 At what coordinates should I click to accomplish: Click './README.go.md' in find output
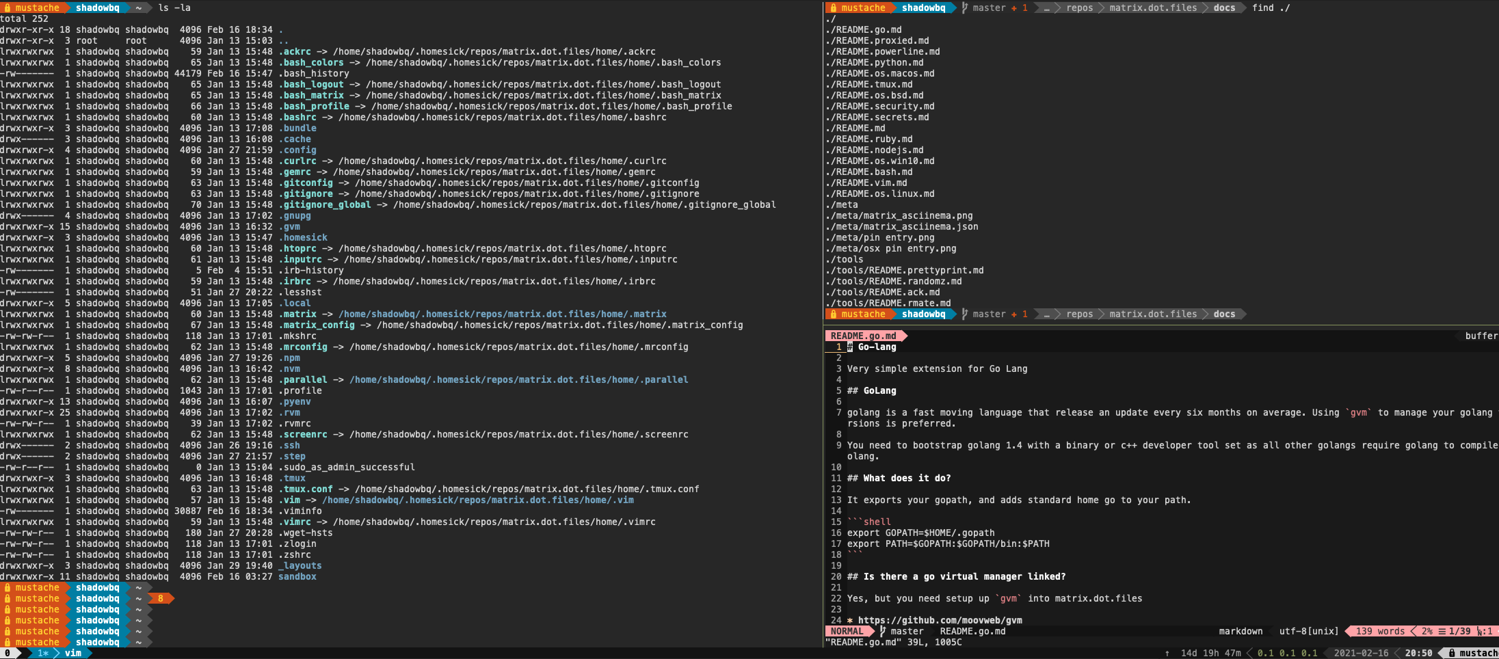(864, 30)
